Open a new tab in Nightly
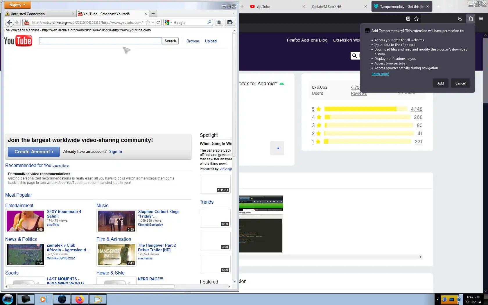This screenshot has height=305, width=488. [153, 14]
